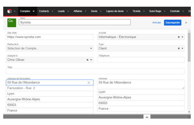Open the Contrats module tab
The height and width of the screenshot is (125, 194).
click(x=175, y=11)
